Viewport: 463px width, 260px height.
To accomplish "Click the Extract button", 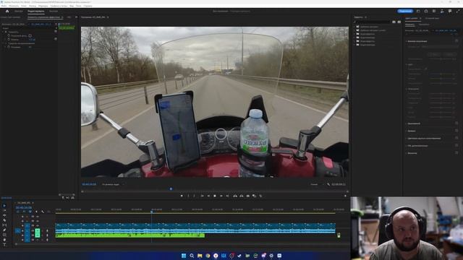I will point(242,196).
